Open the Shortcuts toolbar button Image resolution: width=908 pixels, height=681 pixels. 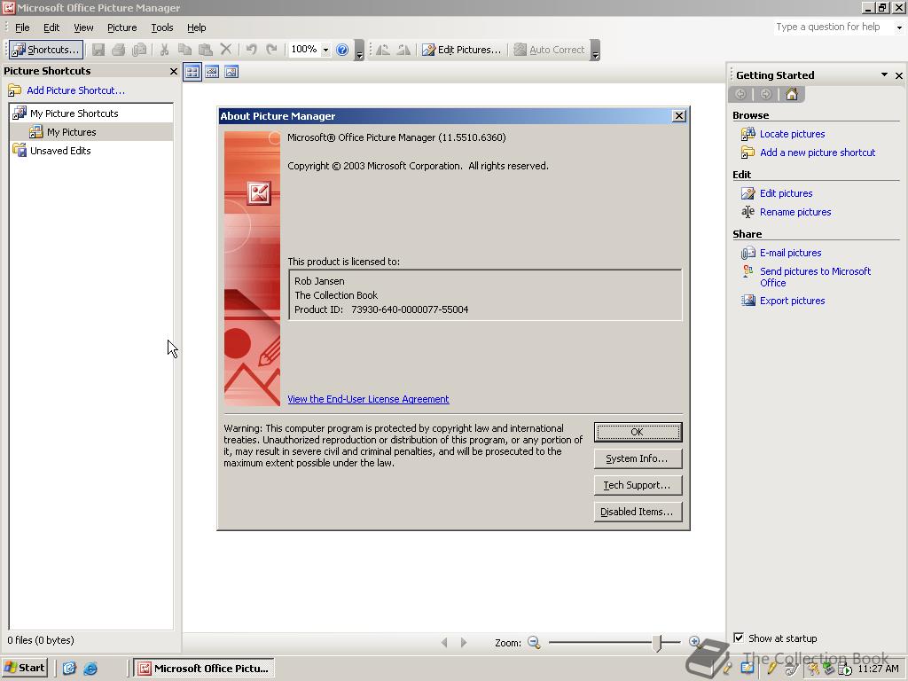[x=46, y=50]
